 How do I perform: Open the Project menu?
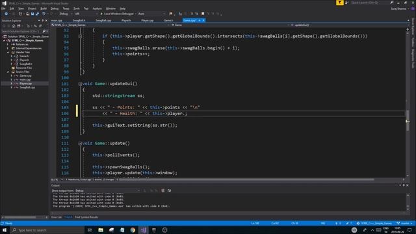pyautogui.click(x=32, y=8)
